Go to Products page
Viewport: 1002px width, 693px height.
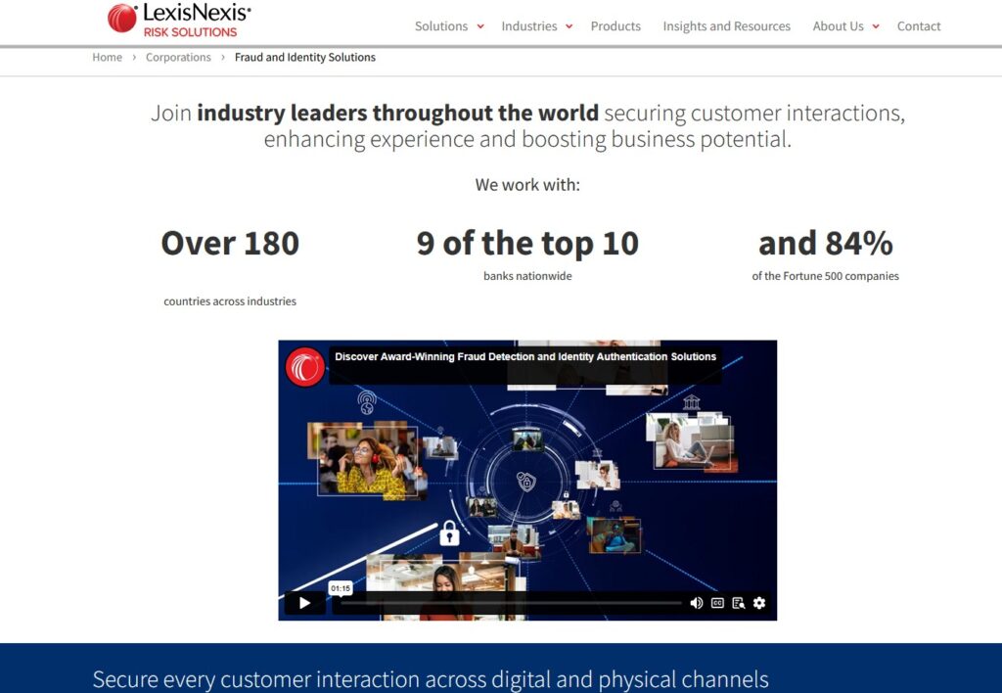[x=615, y=26]
